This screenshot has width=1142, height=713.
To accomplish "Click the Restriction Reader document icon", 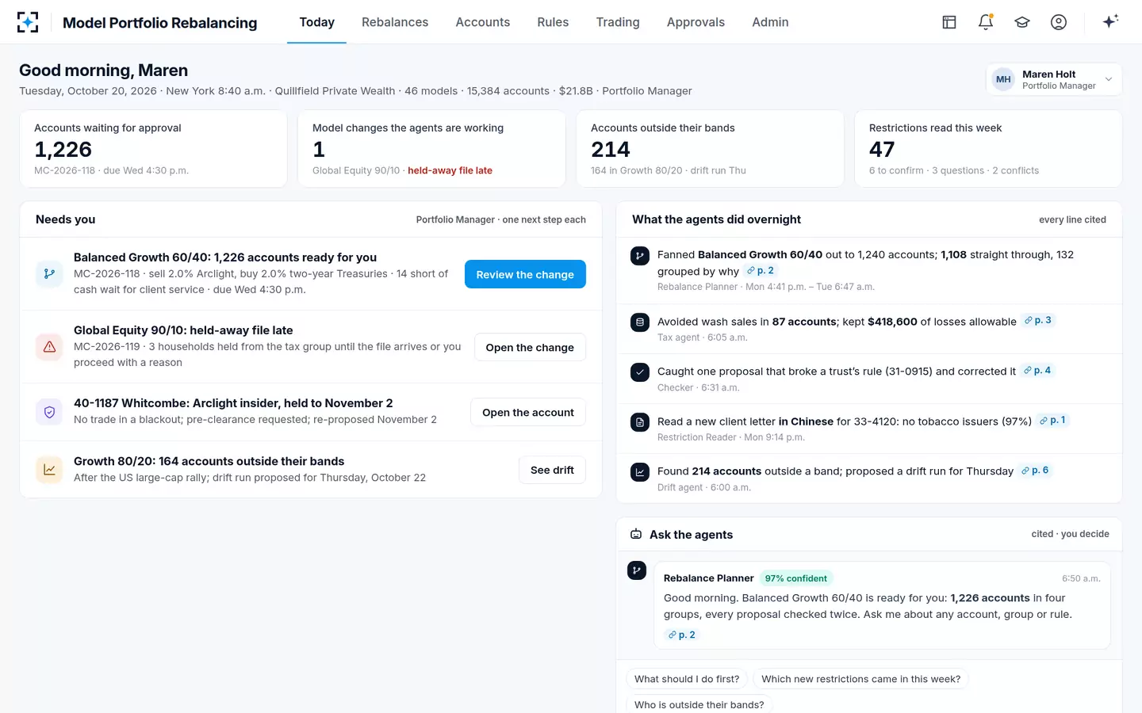I will tap(640, 422).
